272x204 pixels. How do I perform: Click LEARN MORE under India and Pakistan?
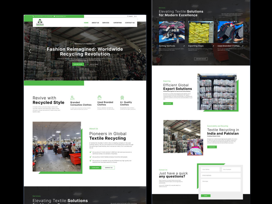click(x=212, y=147)
